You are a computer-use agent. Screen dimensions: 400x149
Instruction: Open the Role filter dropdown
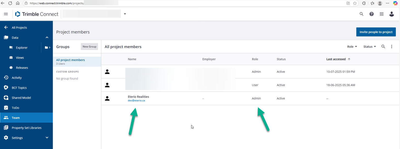point(352,47)
